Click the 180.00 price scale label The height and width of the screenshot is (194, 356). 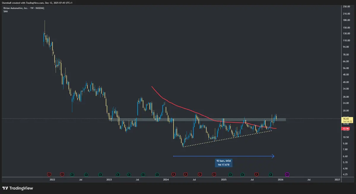click(346, 20)
